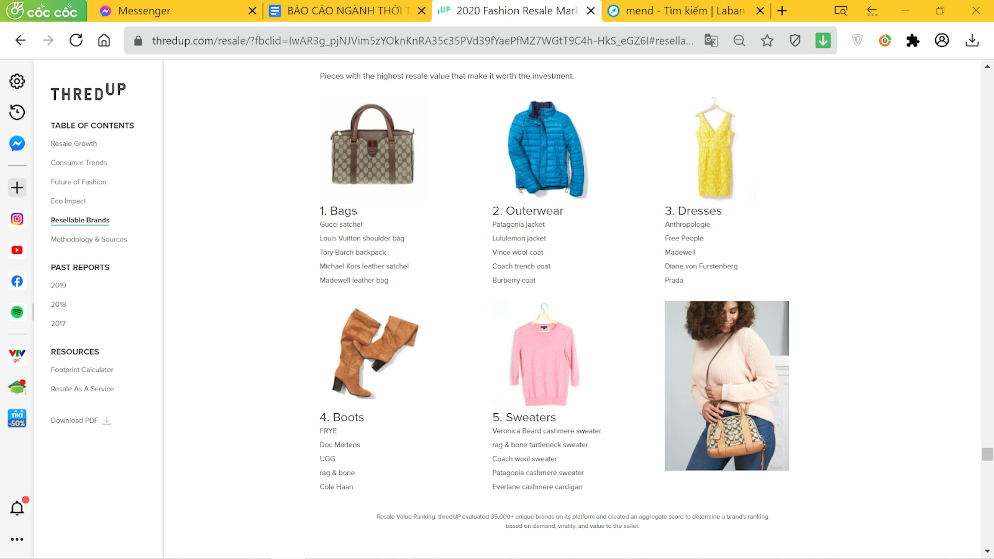This screenshot has width=994, height=559.
Task: Open Spotify sidebar shortcut
Action: (x=17, y=312)
